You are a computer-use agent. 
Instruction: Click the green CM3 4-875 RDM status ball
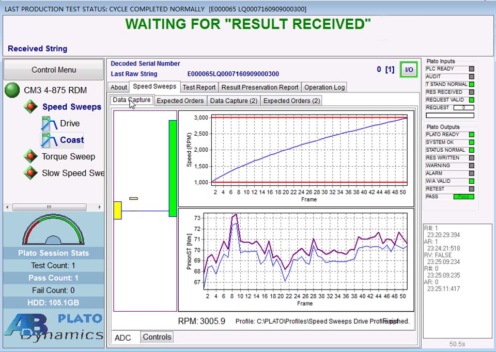click(x=12, y=90)
